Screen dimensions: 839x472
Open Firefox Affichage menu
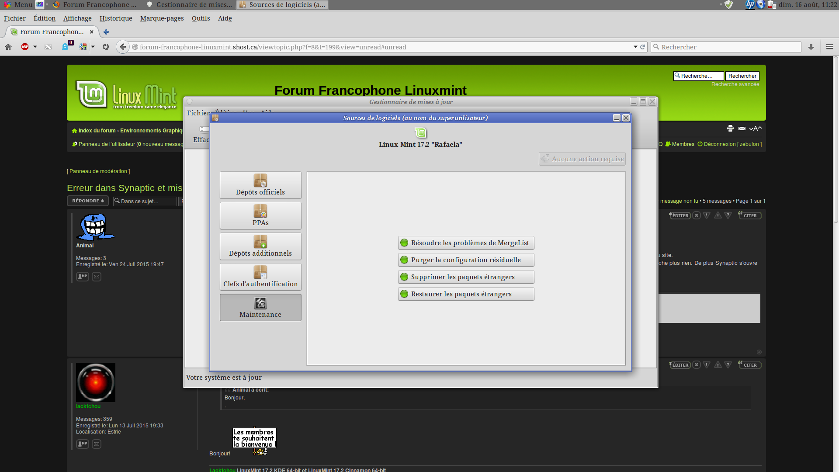pyautogui.click(x=77, y=18)
